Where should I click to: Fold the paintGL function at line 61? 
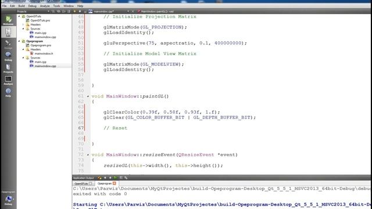click(88, 96)
